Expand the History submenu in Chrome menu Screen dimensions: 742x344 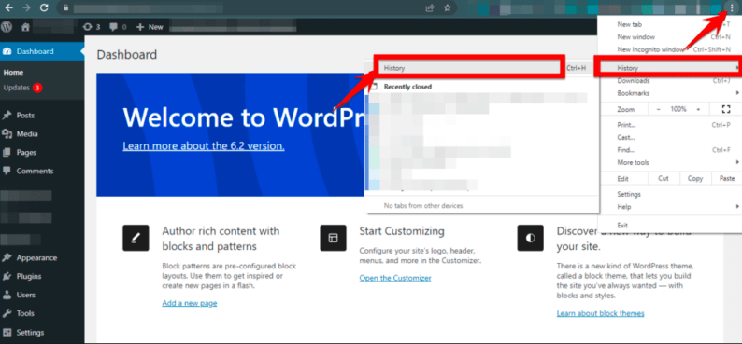(x=670, y=68)
